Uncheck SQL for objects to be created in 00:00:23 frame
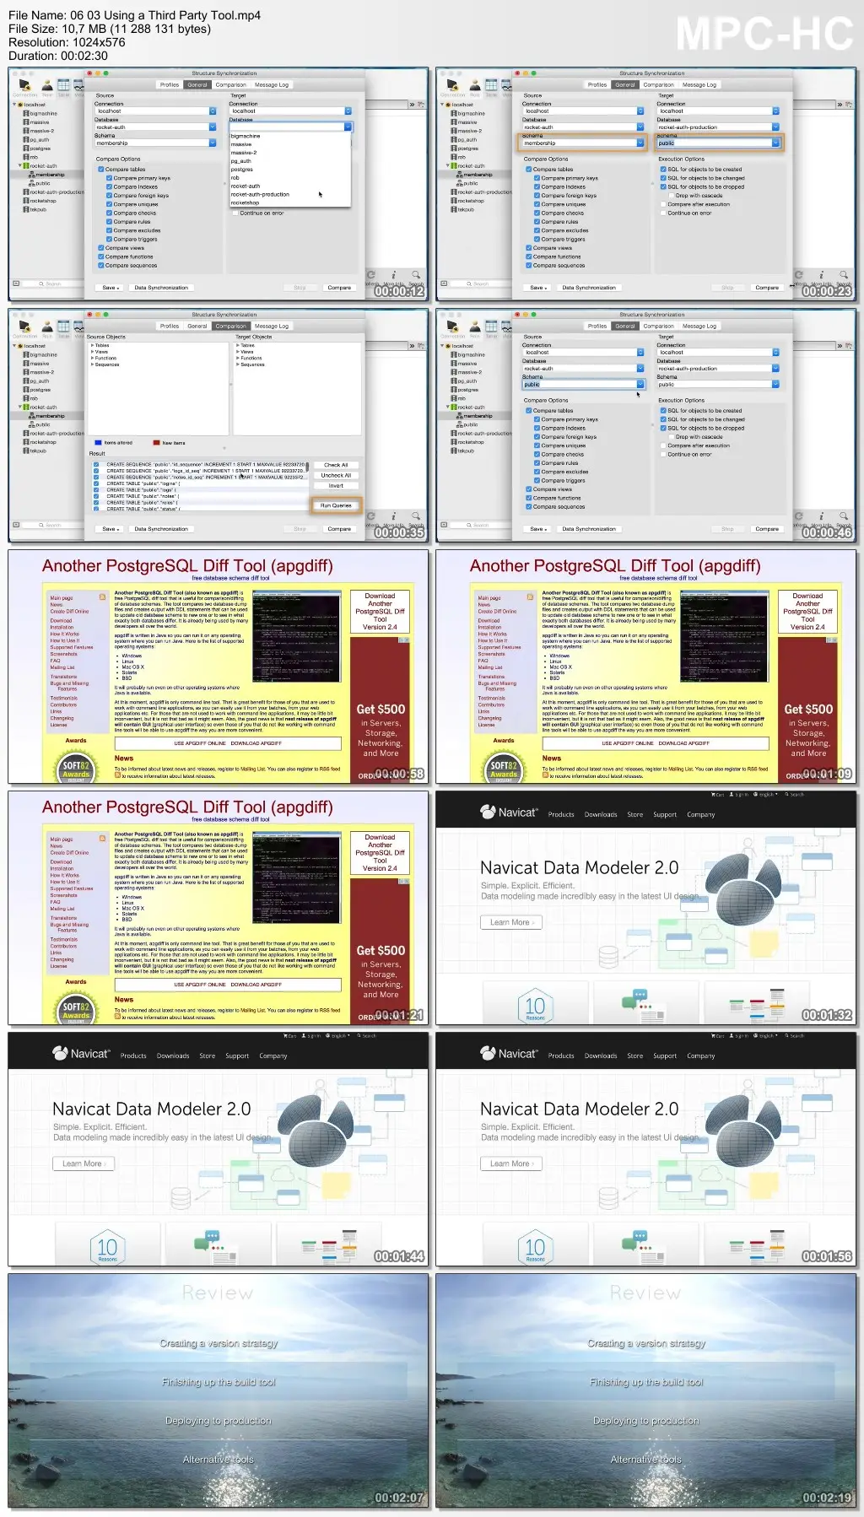 (663, 170)
